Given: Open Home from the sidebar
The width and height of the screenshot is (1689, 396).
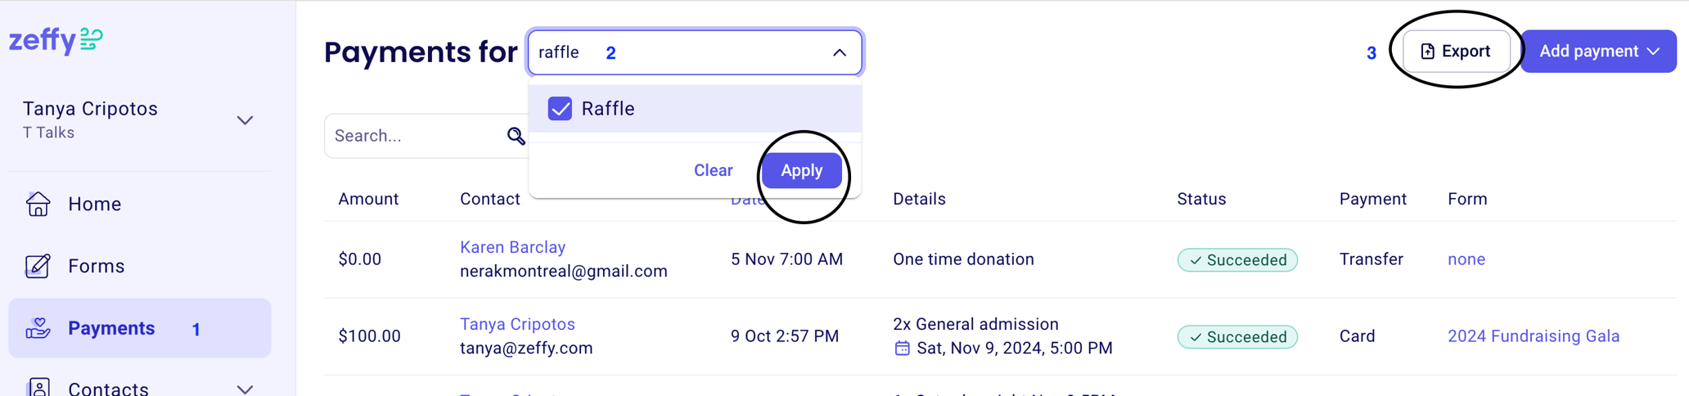Looking at the screenshot, I should click(94, 204).
